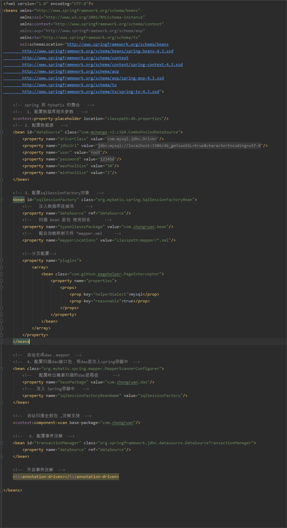Click the opening tx:annotation-driven tag
This screenshot has width=287, height=528.
pyautogui.click(x=39, y=477)
